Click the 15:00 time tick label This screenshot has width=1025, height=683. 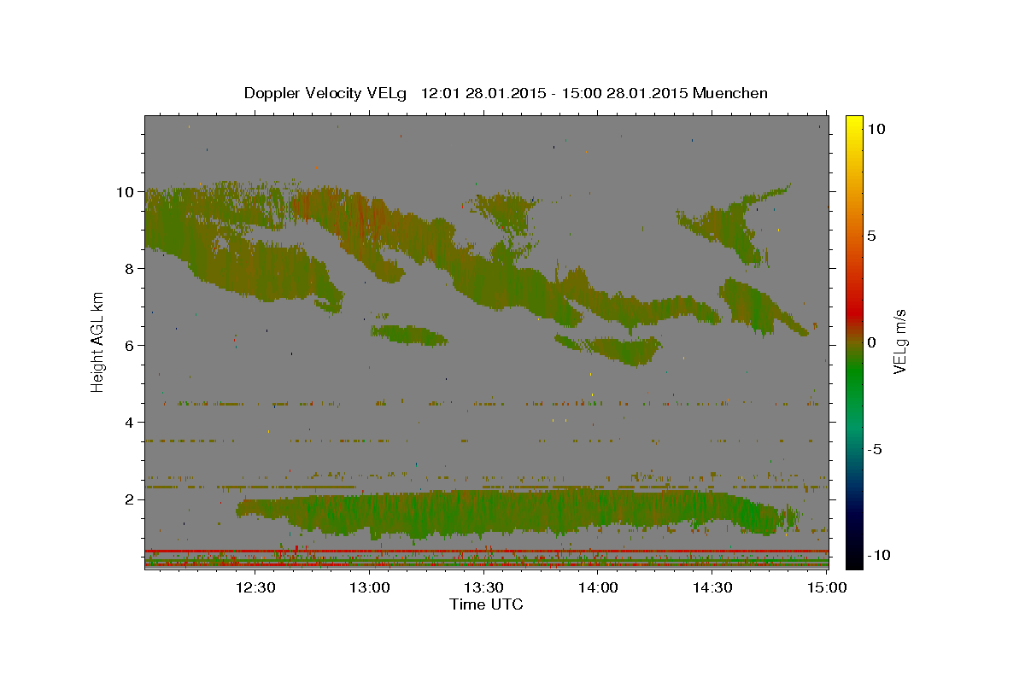click(x=826, y=587)
